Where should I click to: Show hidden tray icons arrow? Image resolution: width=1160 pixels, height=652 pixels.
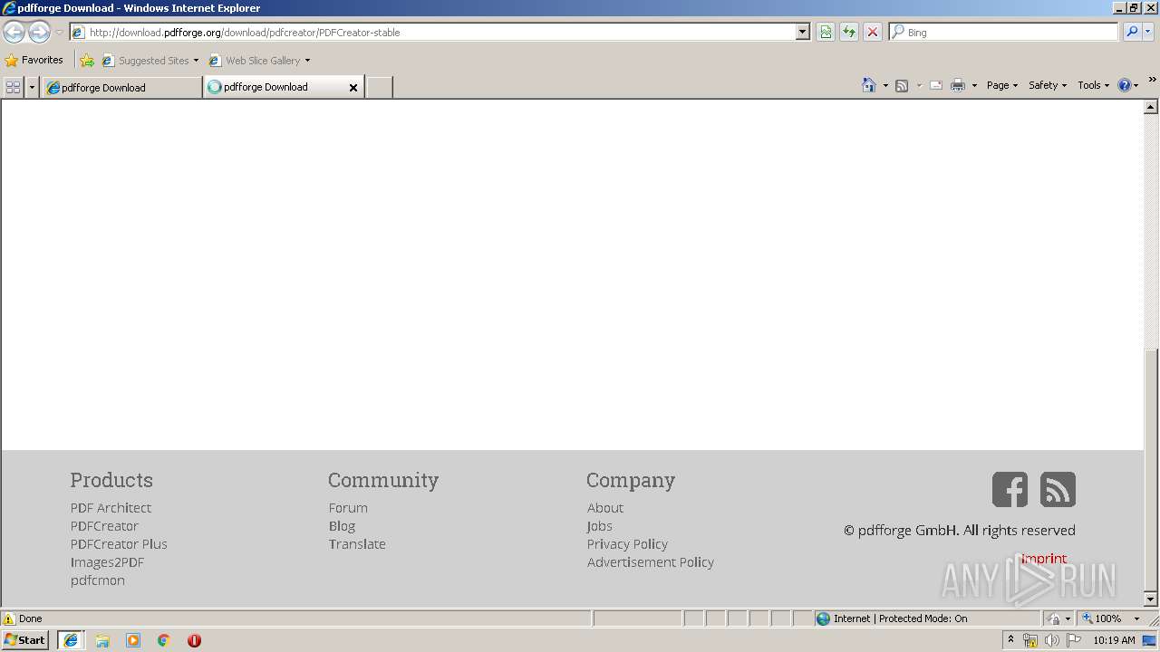(1011, 639)
